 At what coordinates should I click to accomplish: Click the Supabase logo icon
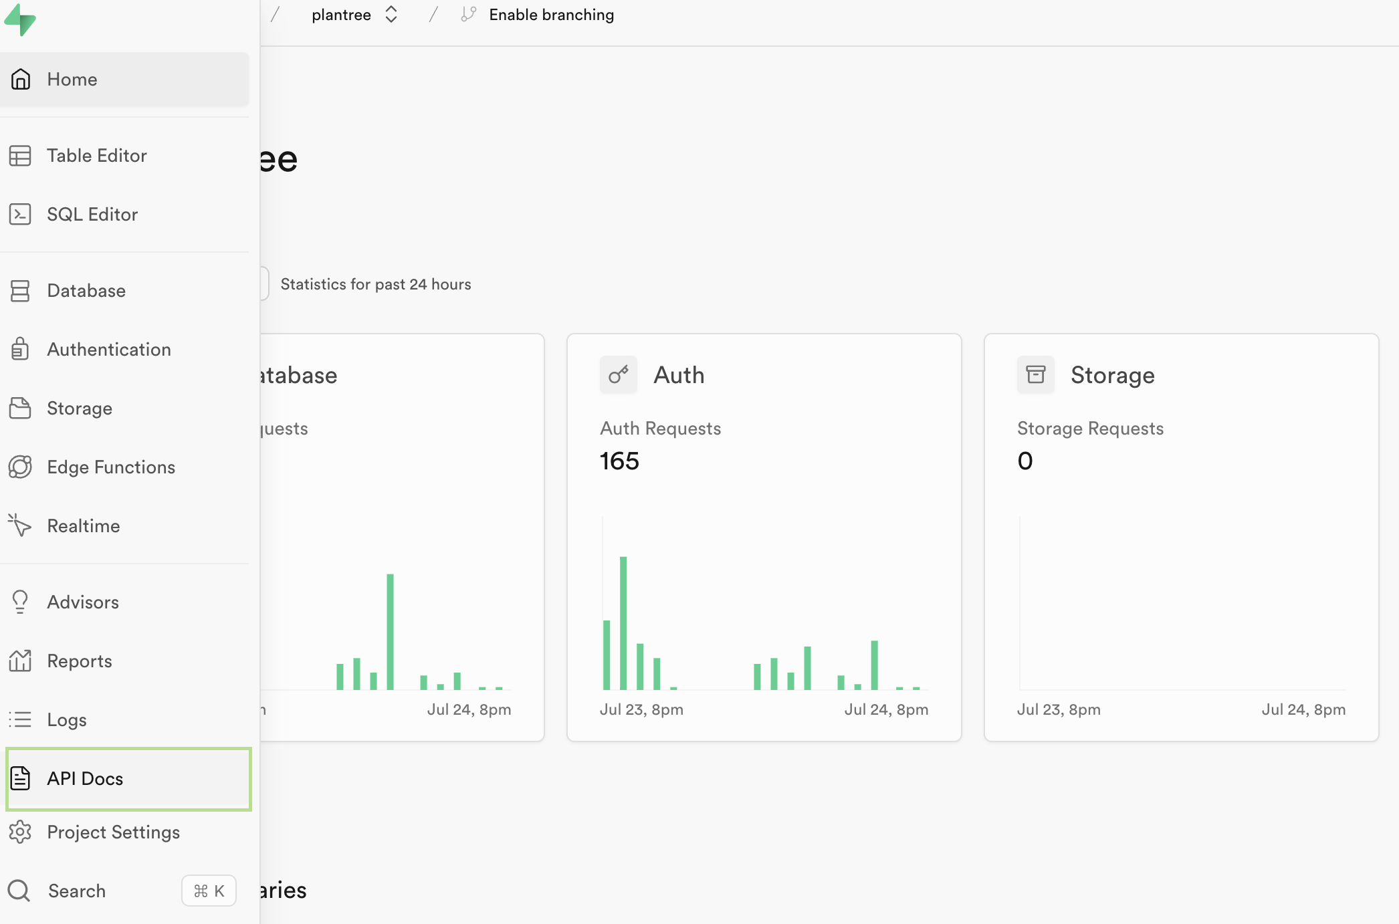coord(20,19)
